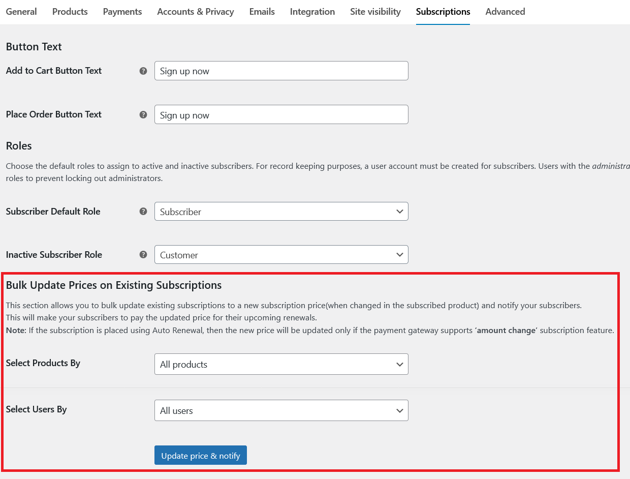The width and height of the screenshot is (630, 479).
Task: Open the Select Users By dropdown
Action: [281, 410]
